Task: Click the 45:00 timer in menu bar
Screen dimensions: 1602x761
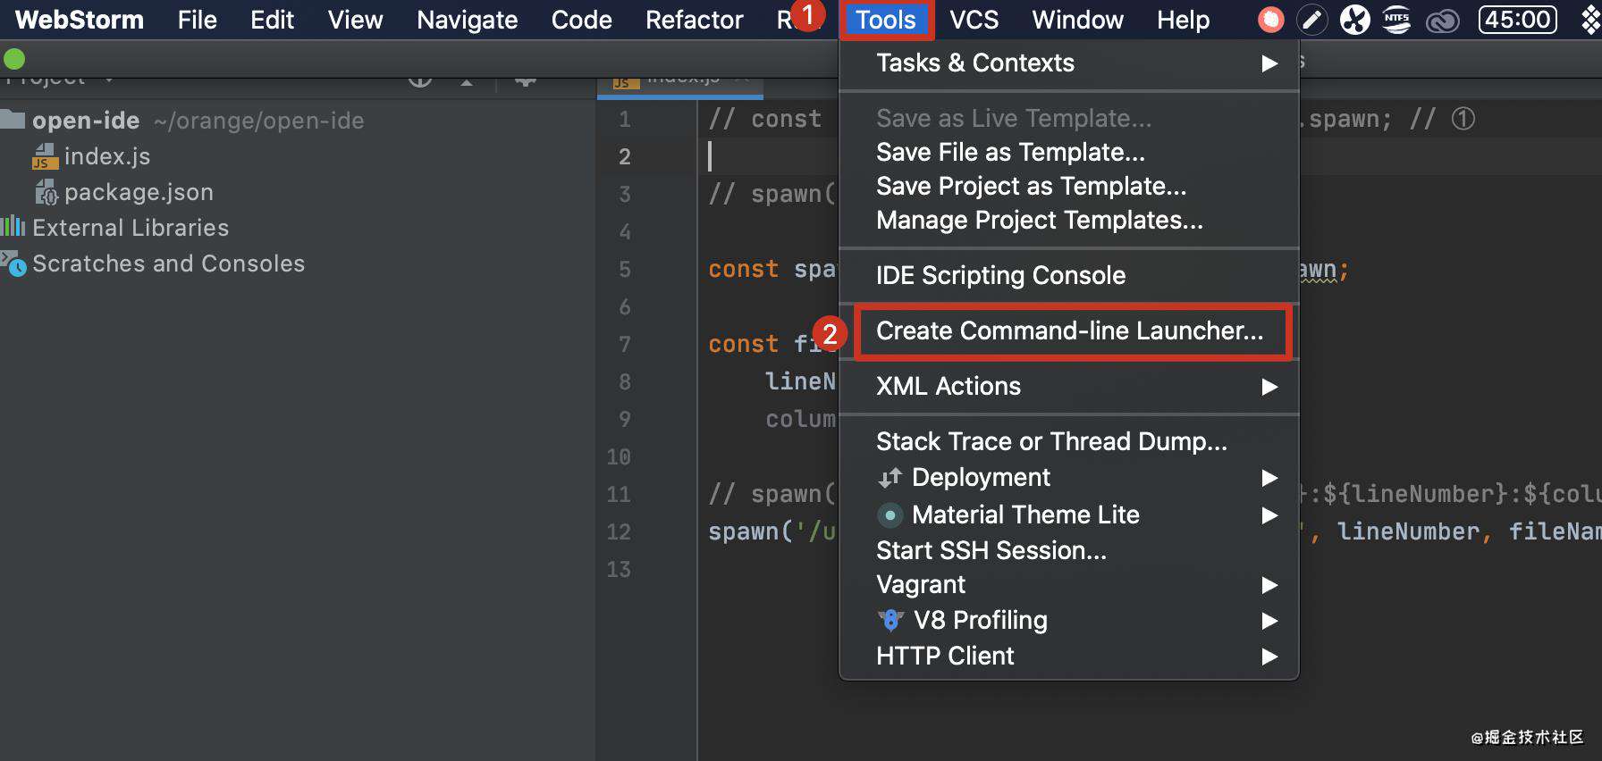Action: (x=1518, y=20)
